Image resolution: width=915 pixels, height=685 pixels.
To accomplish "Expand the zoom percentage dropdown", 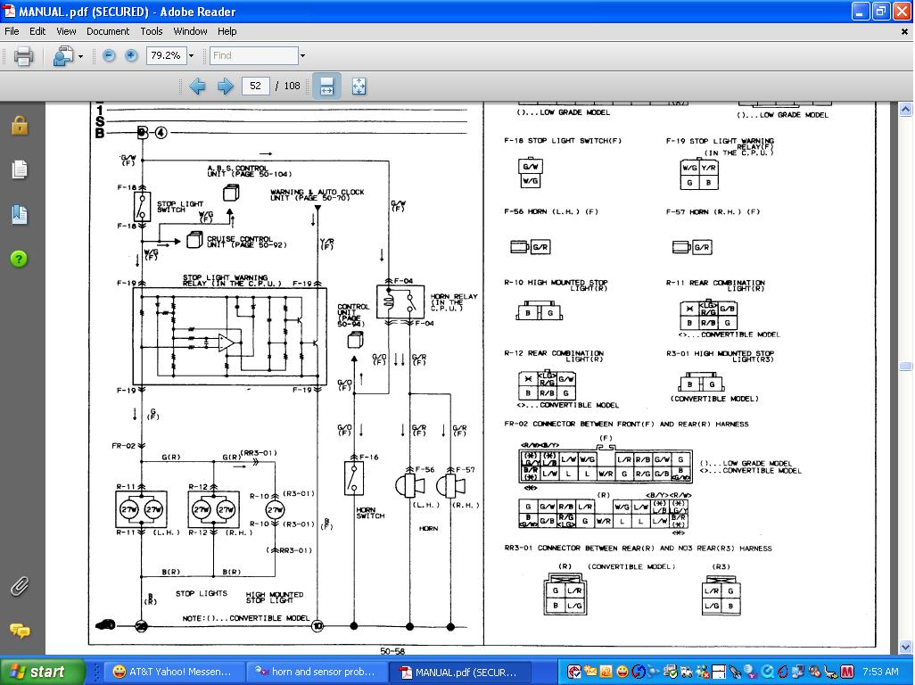I will 191,56.
